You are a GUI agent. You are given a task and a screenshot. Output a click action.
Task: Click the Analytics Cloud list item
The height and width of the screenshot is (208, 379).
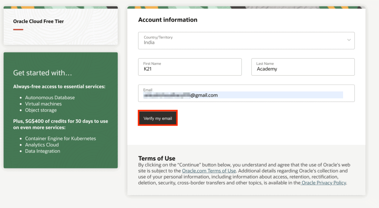point(42,145)
